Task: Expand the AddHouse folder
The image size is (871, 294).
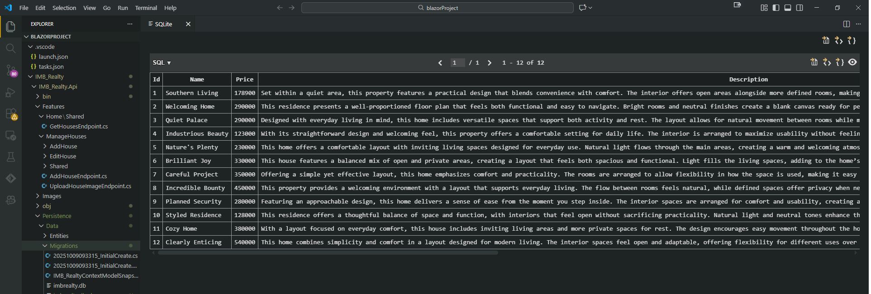Action: pyautogui.click(x=63, y=146)
